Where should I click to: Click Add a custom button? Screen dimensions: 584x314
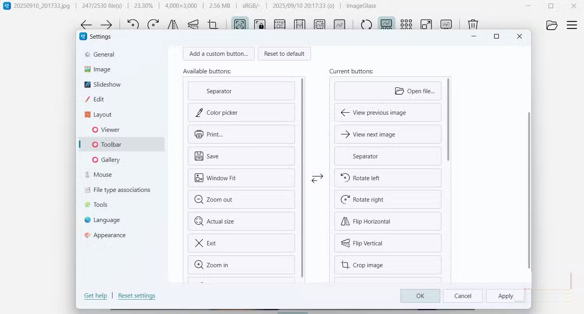click(x=218, y=53)
